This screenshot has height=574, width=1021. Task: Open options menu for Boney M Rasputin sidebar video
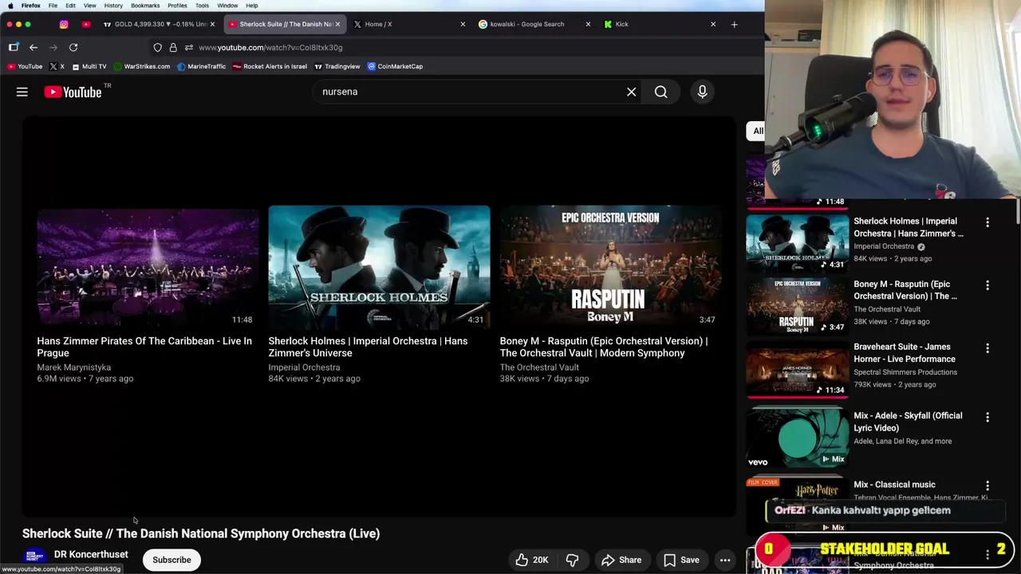click(987, 285)
